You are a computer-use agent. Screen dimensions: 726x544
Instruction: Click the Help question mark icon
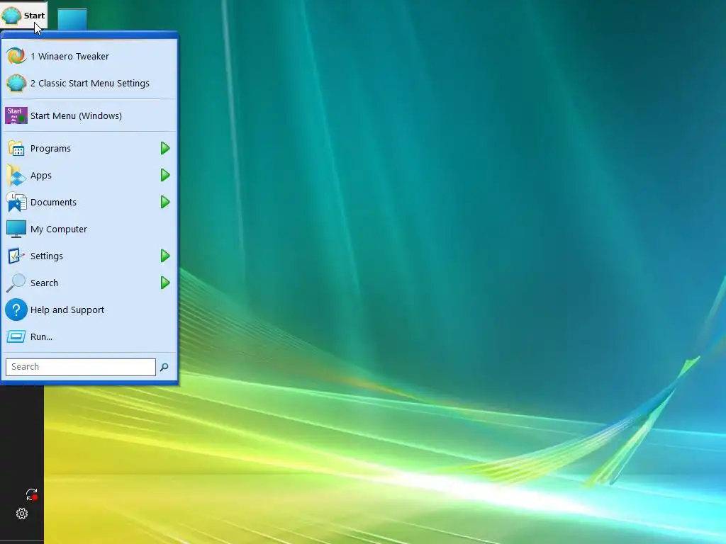click(16, 310)
